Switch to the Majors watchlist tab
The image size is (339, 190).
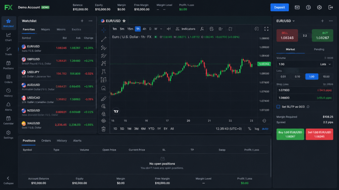tap(45, 29)
